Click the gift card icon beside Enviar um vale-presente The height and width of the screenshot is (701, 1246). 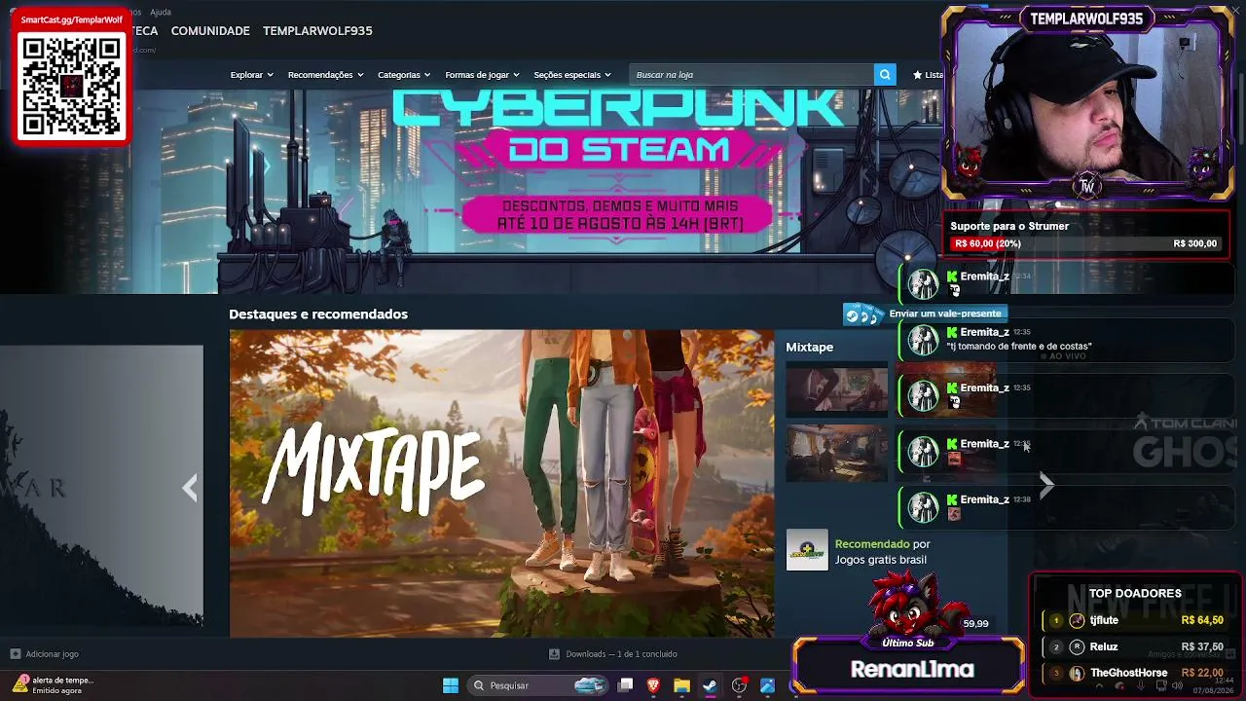click(x=862, y=314)
